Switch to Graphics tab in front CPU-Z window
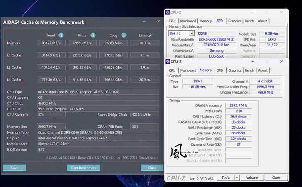The height and width of the screenshot is (187, 302). pos(235,70)
